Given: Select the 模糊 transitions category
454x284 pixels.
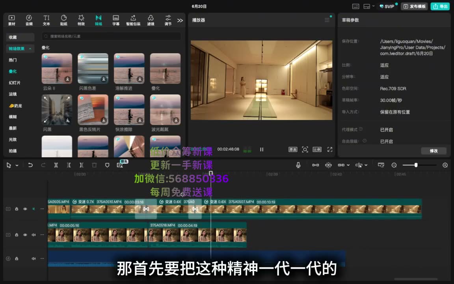Looking at the screenshot, I should [13, 117].
